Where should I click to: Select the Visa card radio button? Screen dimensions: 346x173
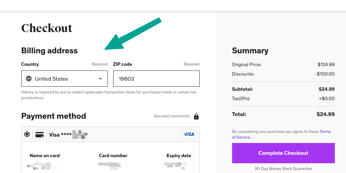(27, 134)
